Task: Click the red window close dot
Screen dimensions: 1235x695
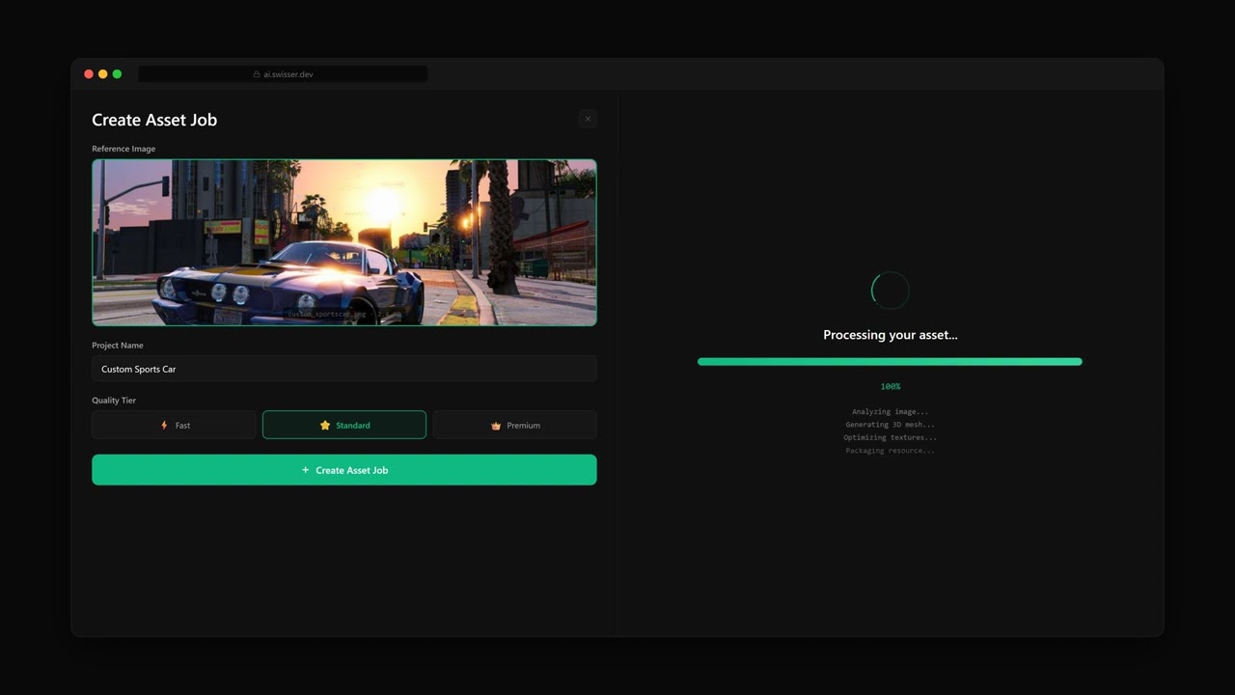Action: 89,74
